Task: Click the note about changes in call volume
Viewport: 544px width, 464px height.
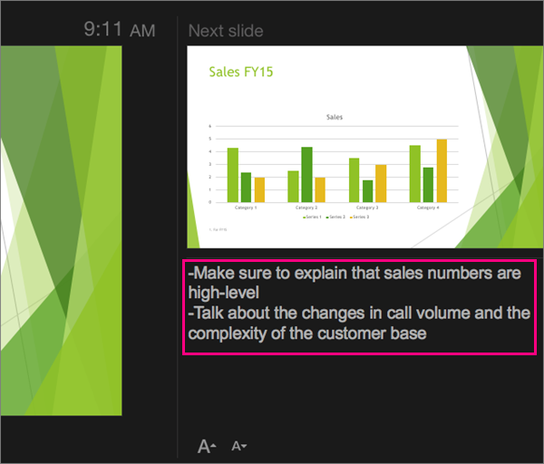Action: pyautogui.click(x=359, y=323)
